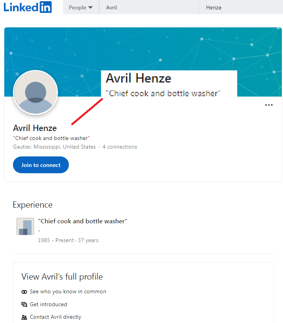The image size is (283, 323).
Task: Click the first name field containing Avril
Action: coord(149,7)
